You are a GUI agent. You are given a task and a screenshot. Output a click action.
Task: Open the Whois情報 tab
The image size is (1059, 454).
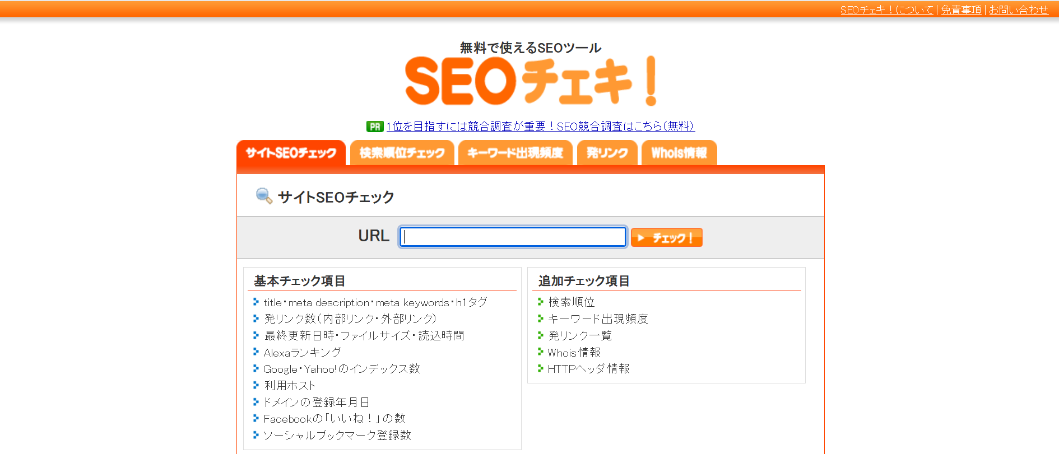pyautogui.click(x=679, y=153)
